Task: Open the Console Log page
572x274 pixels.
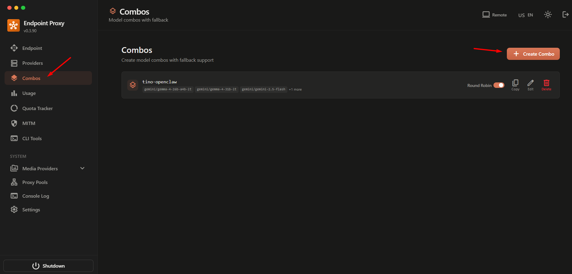Action: pos(35,196)
